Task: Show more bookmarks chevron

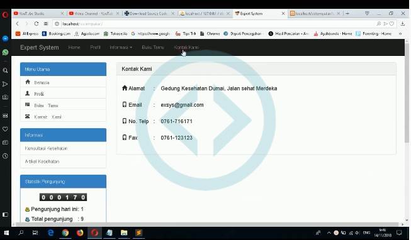Action: [x=400, y=33]
